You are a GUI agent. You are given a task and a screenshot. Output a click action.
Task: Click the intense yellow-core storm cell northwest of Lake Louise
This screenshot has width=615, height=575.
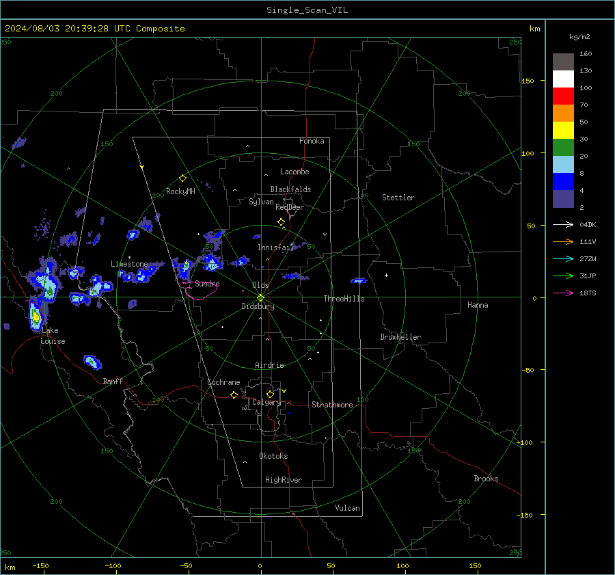click(36, 316)
